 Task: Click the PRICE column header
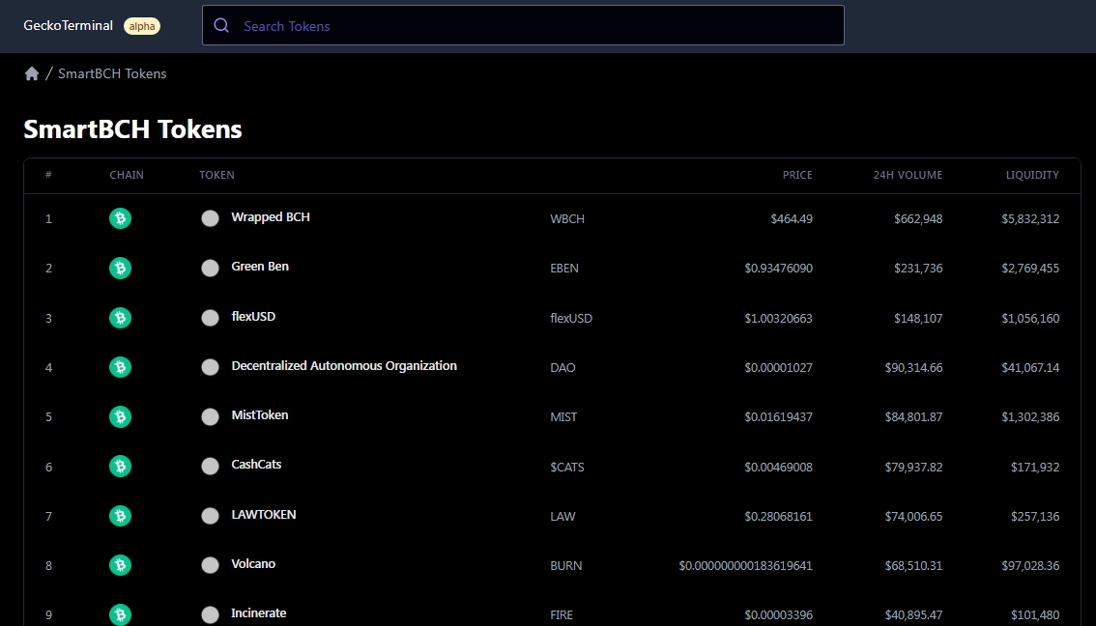pyautogui.click(x=797, y=175)
